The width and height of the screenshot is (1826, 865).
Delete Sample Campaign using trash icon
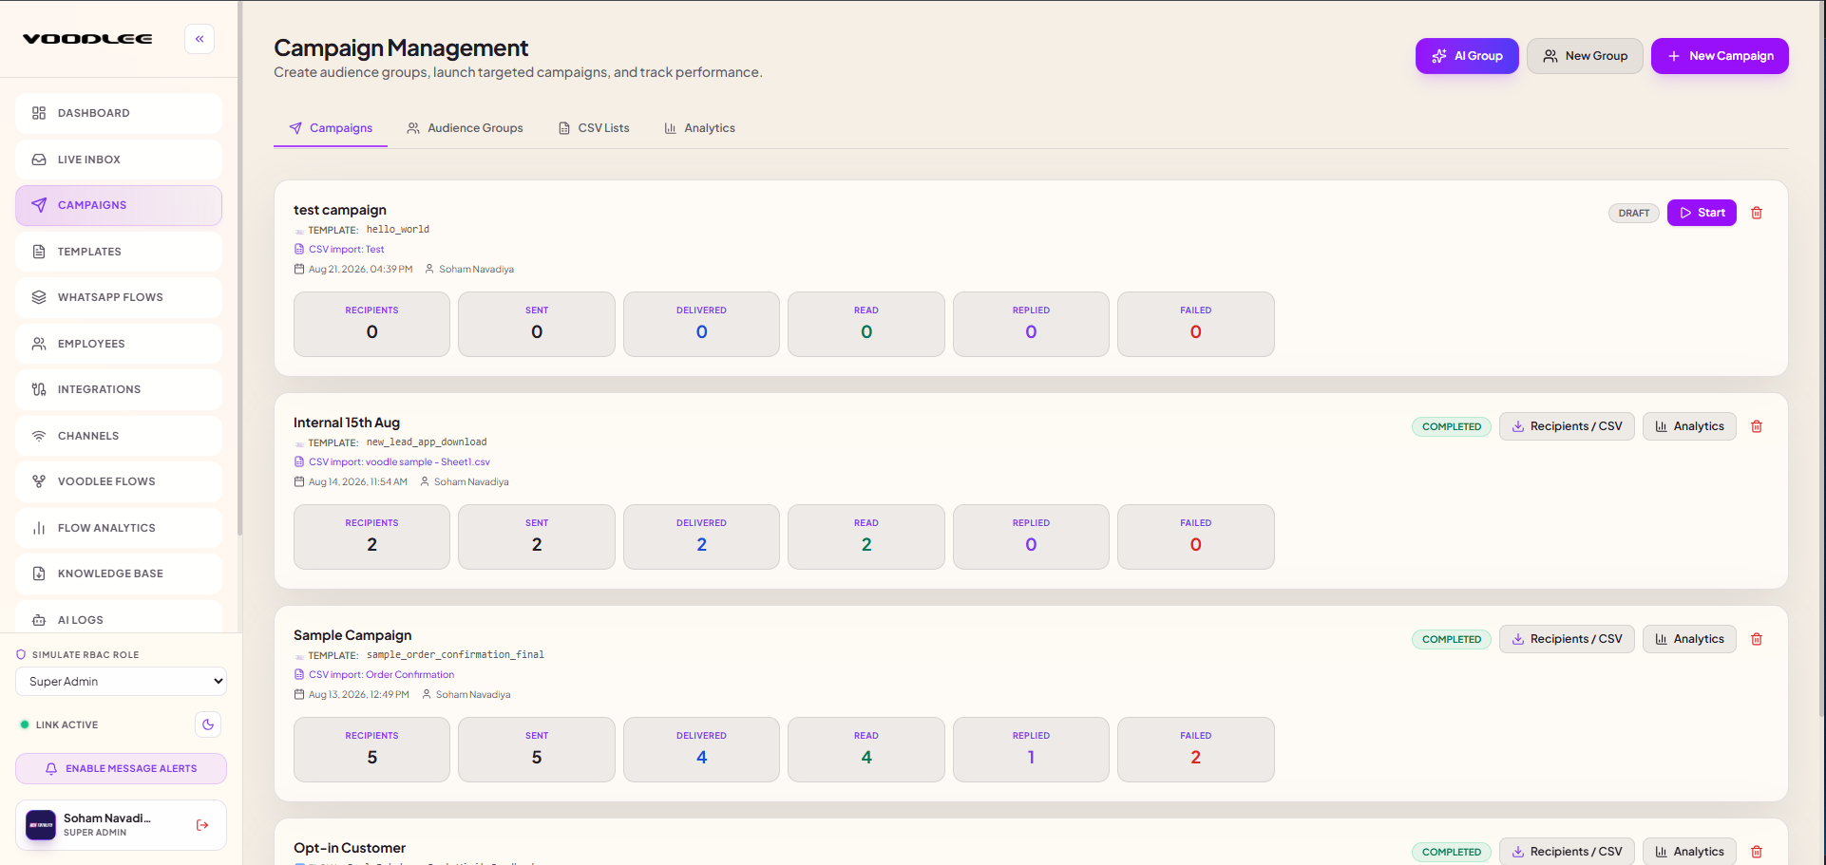pos(1757,639)
